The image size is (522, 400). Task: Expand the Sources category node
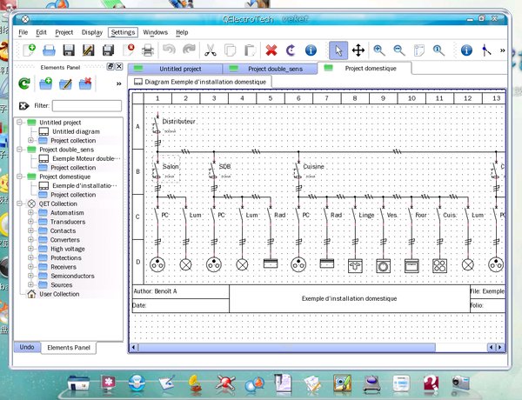(31, 284)
